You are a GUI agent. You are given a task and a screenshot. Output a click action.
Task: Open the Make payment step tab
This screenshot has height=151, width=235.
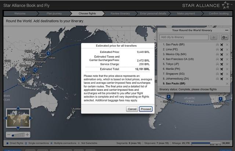186,14
